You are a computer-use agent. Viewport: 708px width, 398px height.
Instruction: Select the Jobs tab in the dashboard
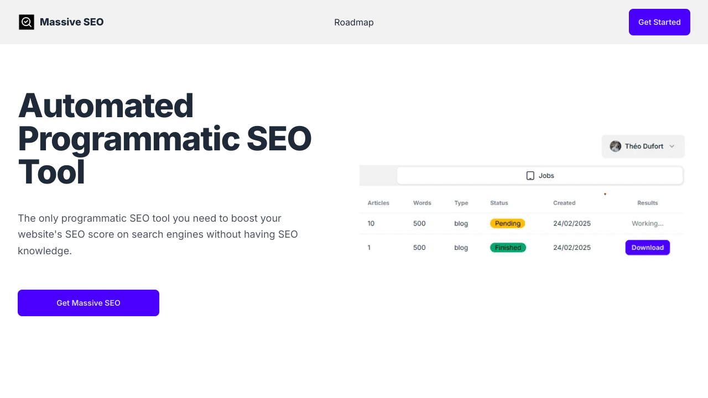point(540,175)
